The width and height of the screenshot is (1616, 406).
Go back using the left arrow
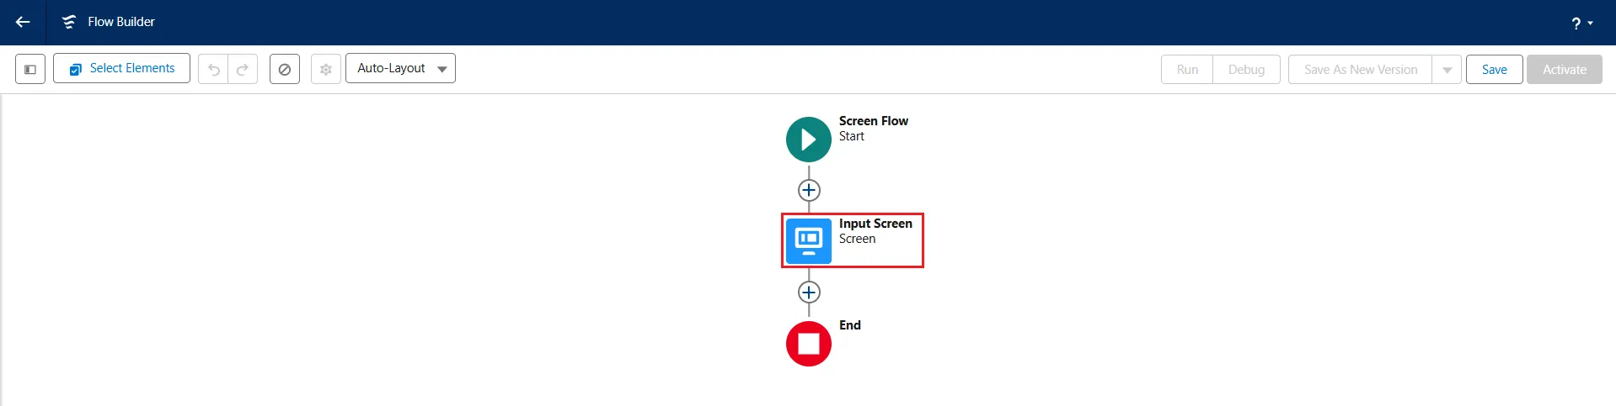coord(23,22)
